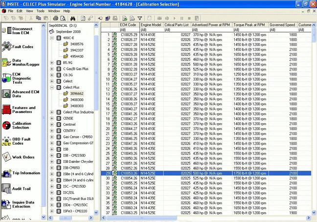The height and width of the screenshot is (222, 317).
Task: Sort by Torque Peak at RPM header
Action: (250, 25)
